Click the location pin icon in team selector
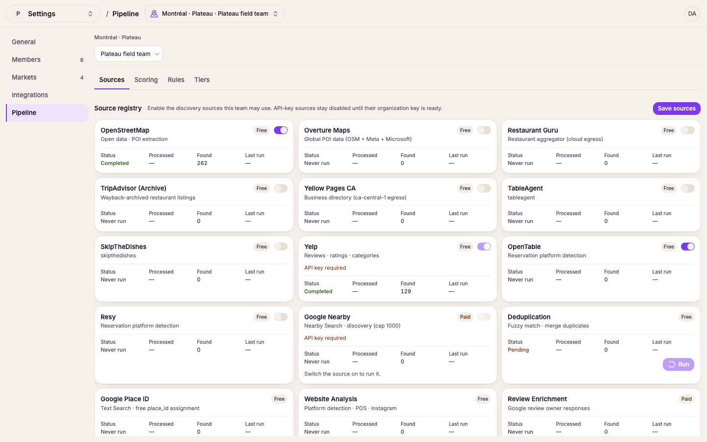 [154, 14]
